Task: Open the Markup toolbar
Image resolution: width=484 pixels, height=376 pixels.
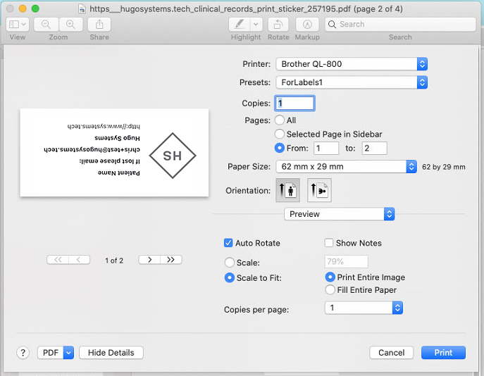Action: click(307, 24)
